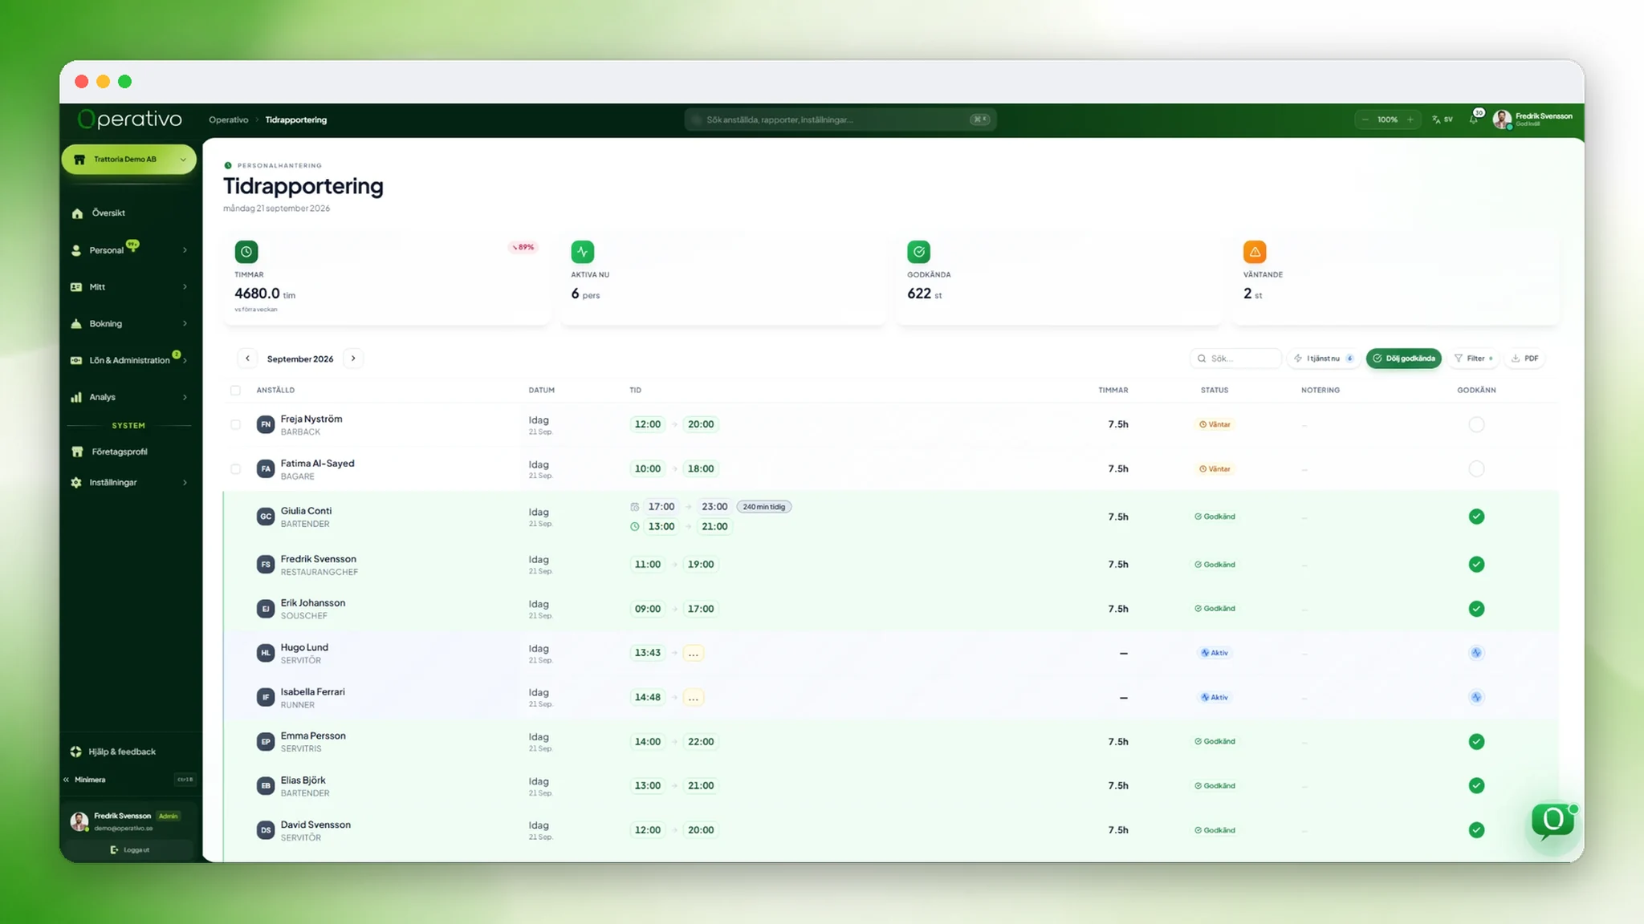
Task: Tick the checkbox for Freja Nyström
Action: click(235, 424)
